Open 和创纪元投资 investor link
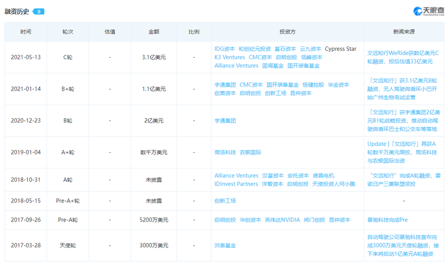 [x=255, y=49]
